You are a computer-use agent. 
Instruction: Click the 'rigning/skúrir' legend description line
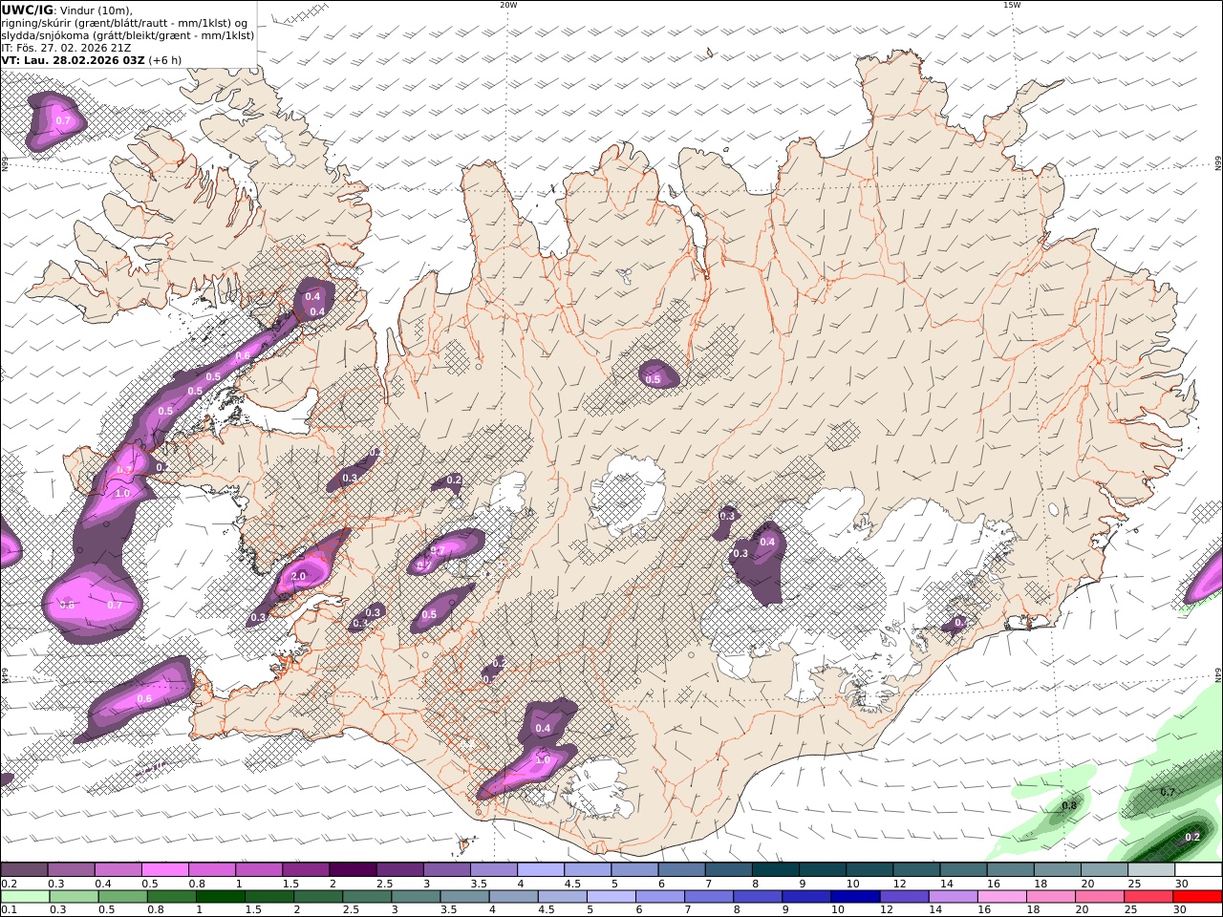[x=124, y=23]
